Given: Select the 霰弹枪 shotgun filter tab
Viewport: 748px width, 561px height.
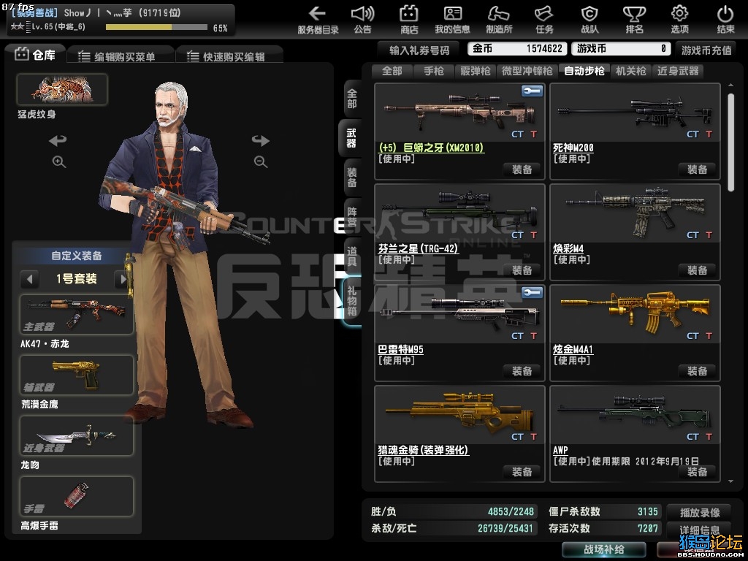Looking at the screenshot, I should (x=475, y=71).
